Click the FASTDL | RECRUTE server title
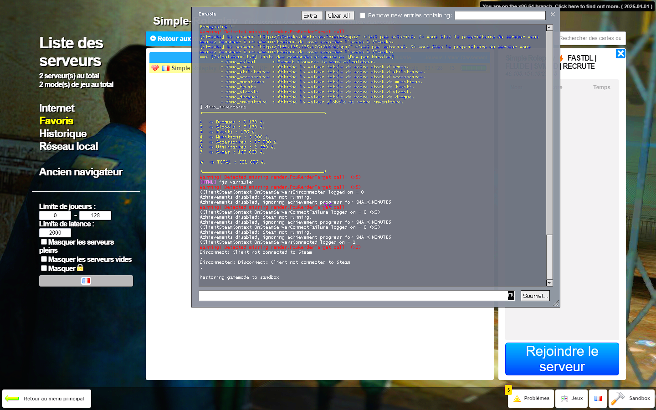Viewport: 656px width, 410px height. [x=579, y=62]
